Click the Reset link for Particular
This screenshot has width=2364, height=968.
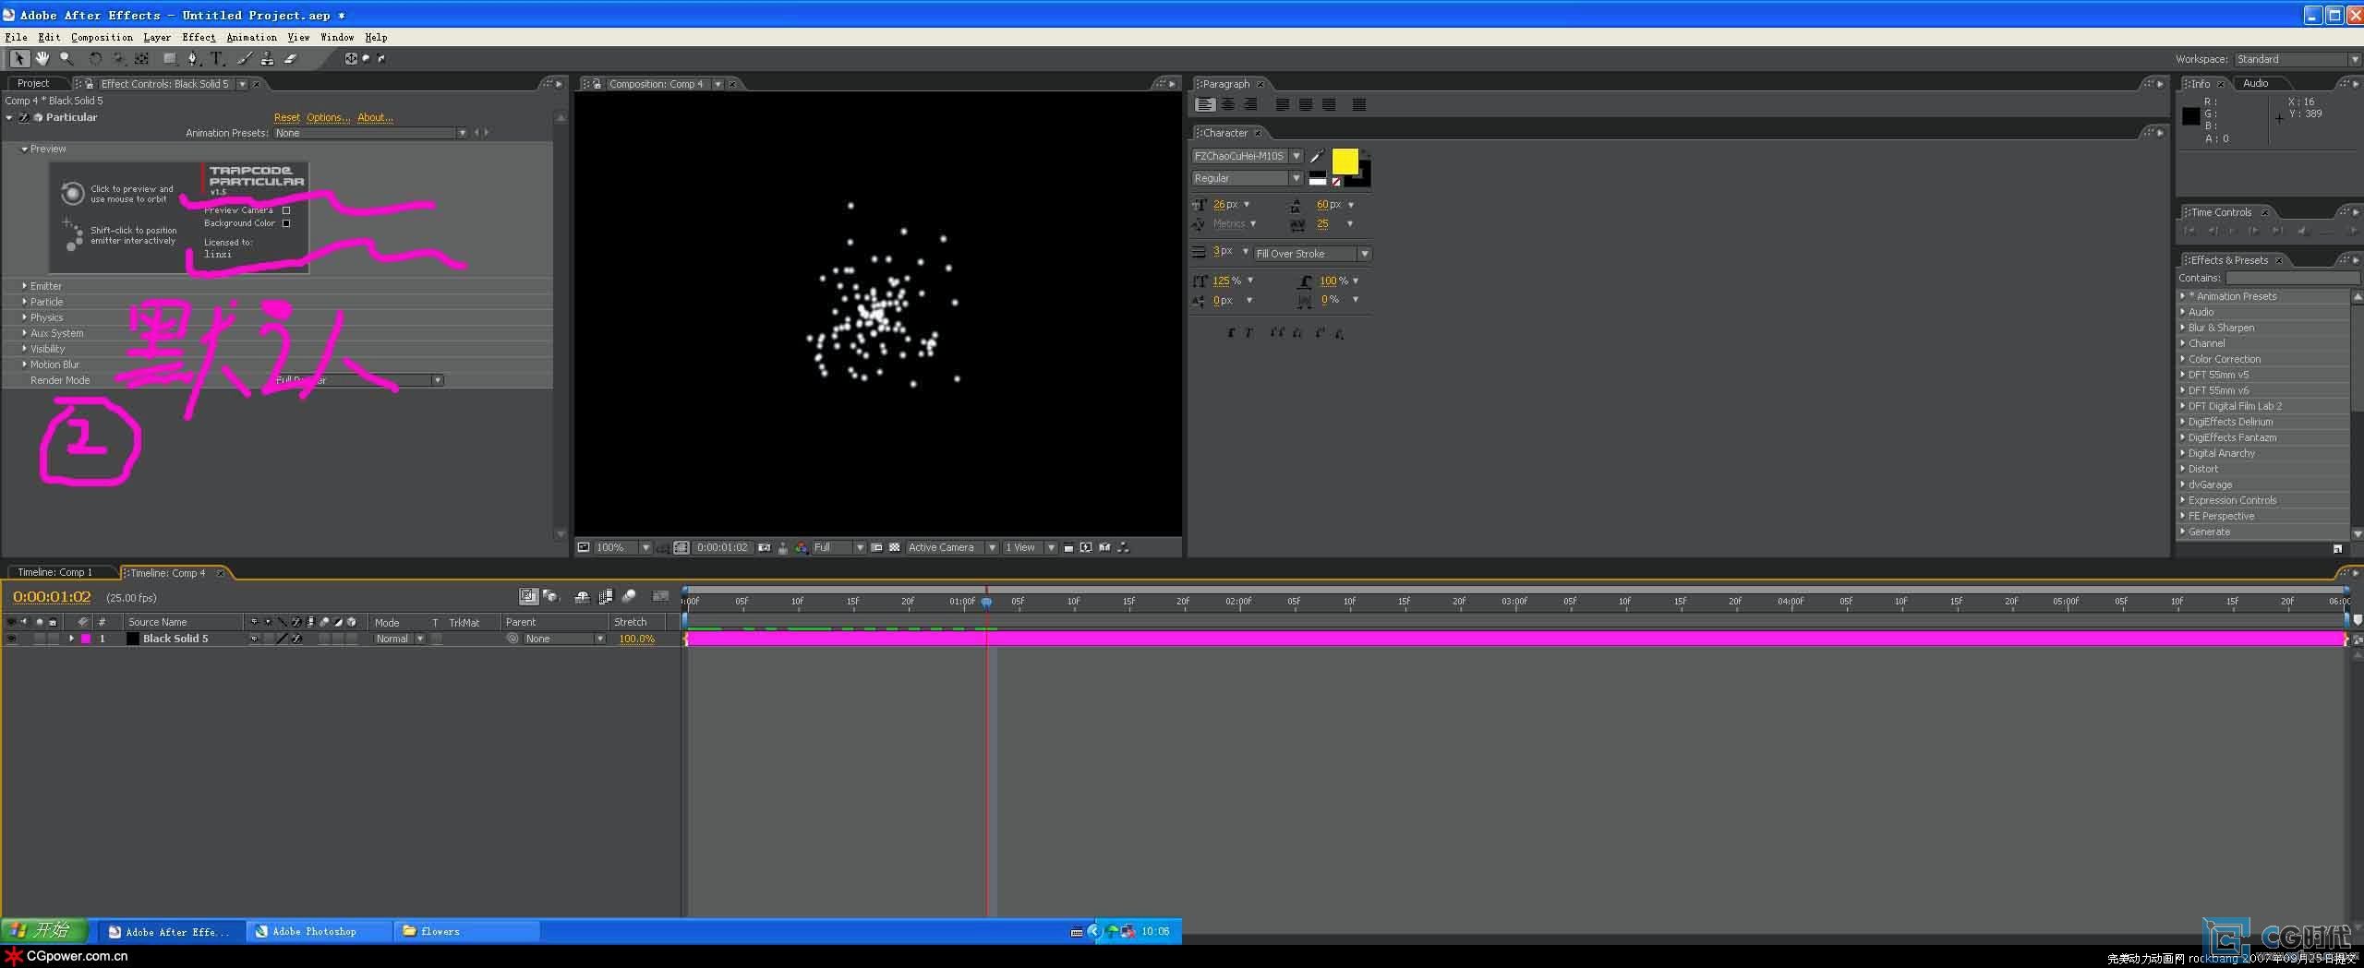coord(286,117)
